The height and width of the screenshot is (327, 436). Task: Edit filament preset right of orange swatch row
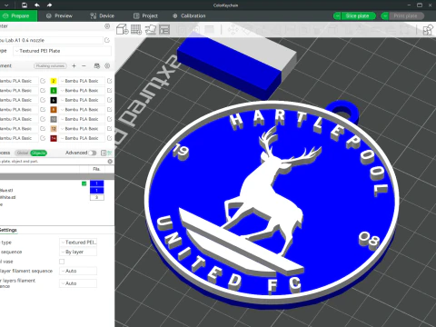tap(110, 109)
